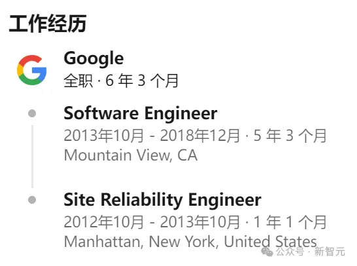
Task: Click the 2012年10月 - 2013年10月 date range
Action: tap(152, 222)
